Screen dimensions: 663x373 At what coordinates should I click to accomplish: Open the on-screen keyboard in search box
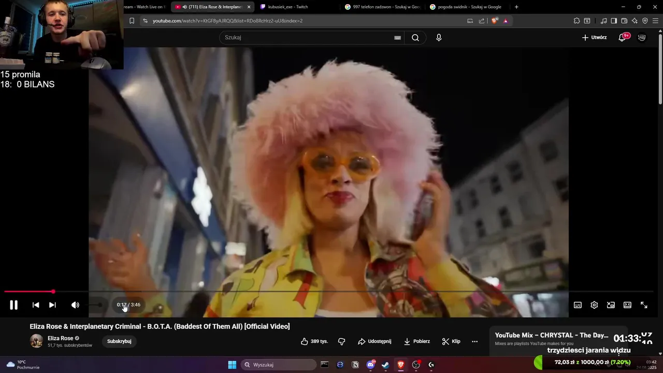397,37
